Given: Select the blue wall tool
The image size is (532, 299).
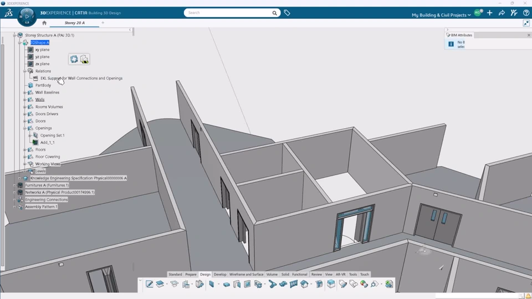Looking at the screenshot, I should [211, 284].
